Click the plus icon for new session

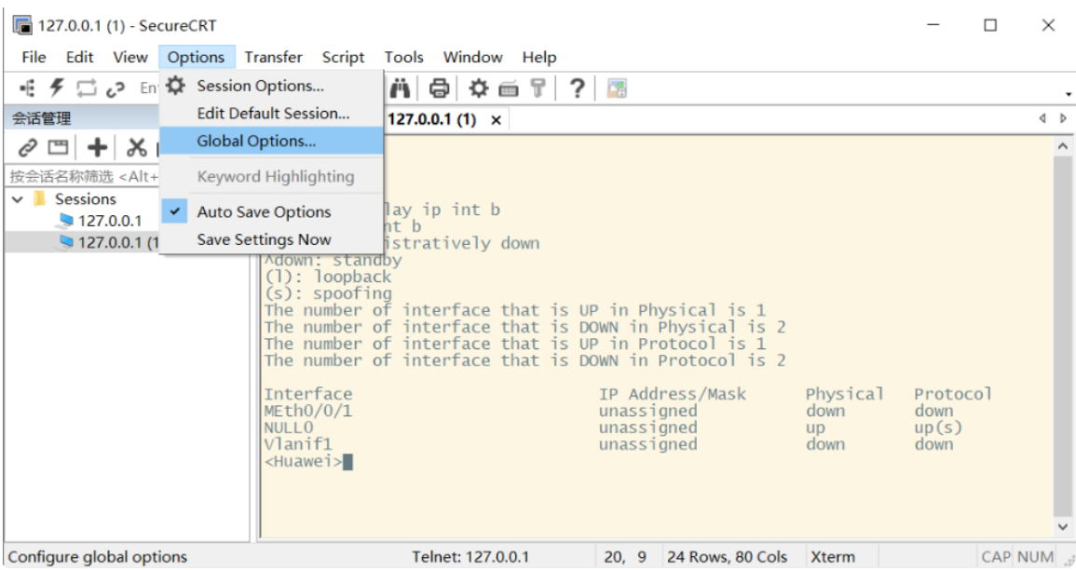click(x=97, y=147)
